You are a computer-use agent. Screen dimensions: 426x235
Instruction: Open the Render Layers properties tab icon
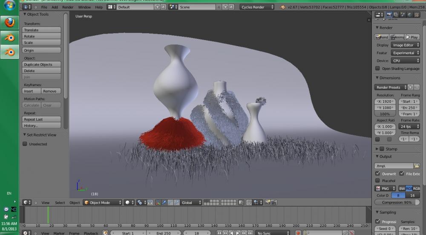click(x=396, y=15)
